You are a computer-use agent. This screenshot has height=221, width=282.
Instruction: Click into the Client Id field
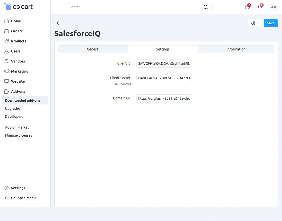point(164,64)
